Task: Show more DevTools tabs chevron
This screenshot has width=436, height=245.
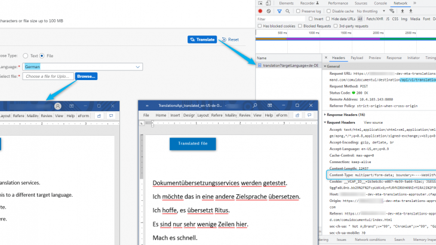Action: pos(414,3)
